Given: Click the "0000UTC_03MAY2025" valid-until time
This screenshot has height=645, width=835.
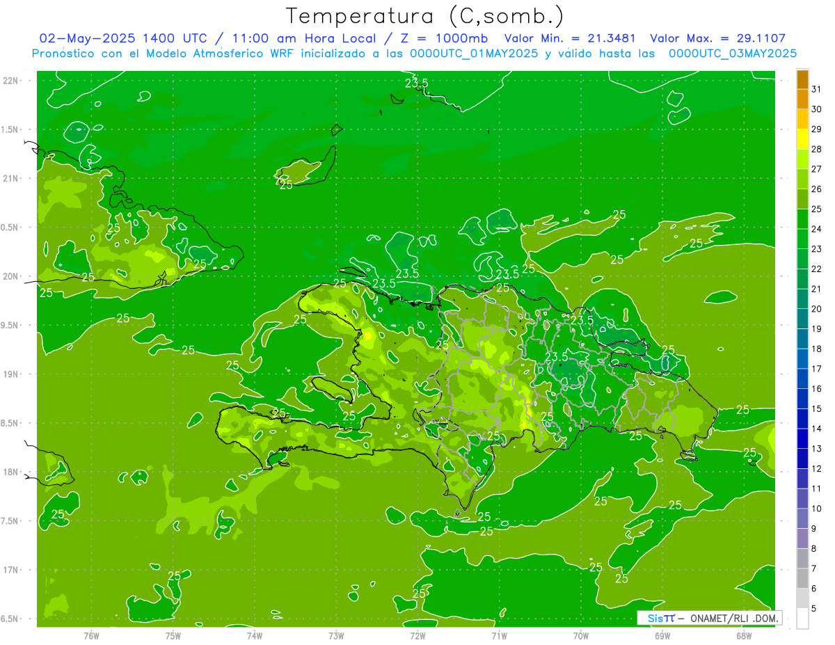Looking at the screenshot, I should (x=733, y=54).
